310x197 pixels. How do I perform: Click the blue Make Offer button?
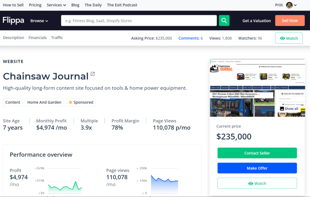[257, 168]
